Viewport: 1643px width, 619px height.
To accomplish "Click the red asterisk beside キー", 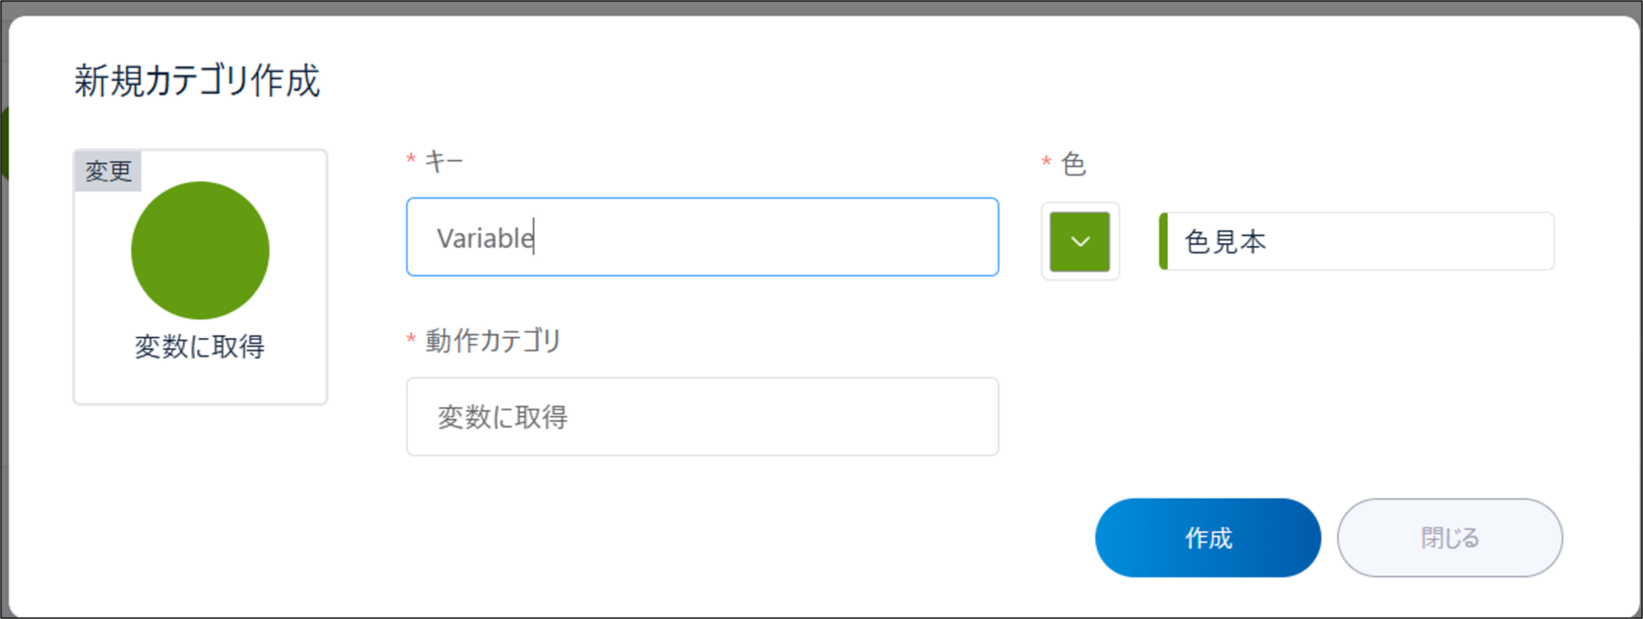I will pyautogui.click(x=411, y=159).
